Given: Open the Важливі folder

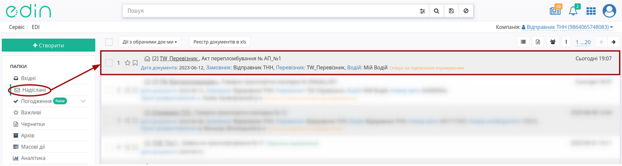Looking at the screenshot, I should pos(31,113).
